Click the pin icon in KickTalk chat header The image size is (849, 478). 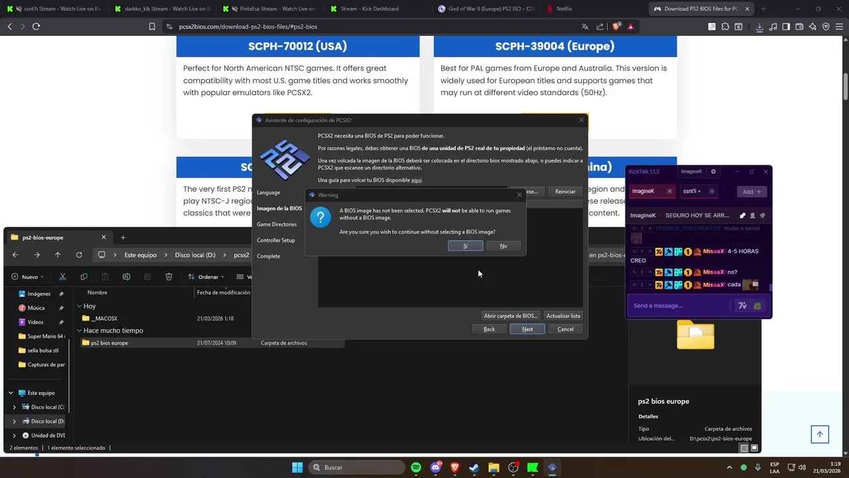pyautogui.click(x=763, y=215)
